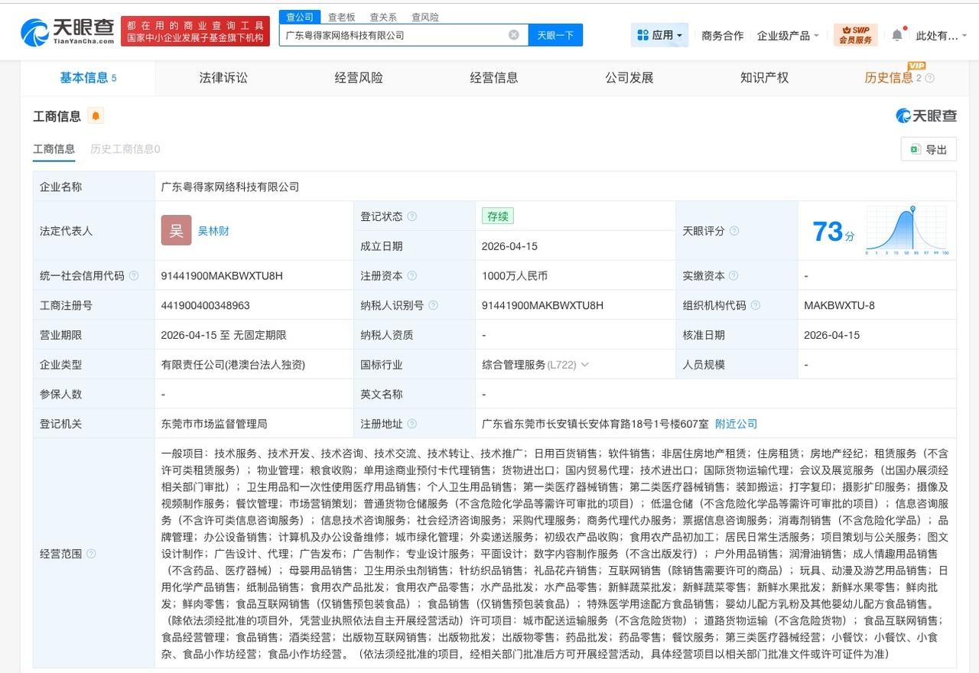Clear the search box with the X icon

point(512,34)
